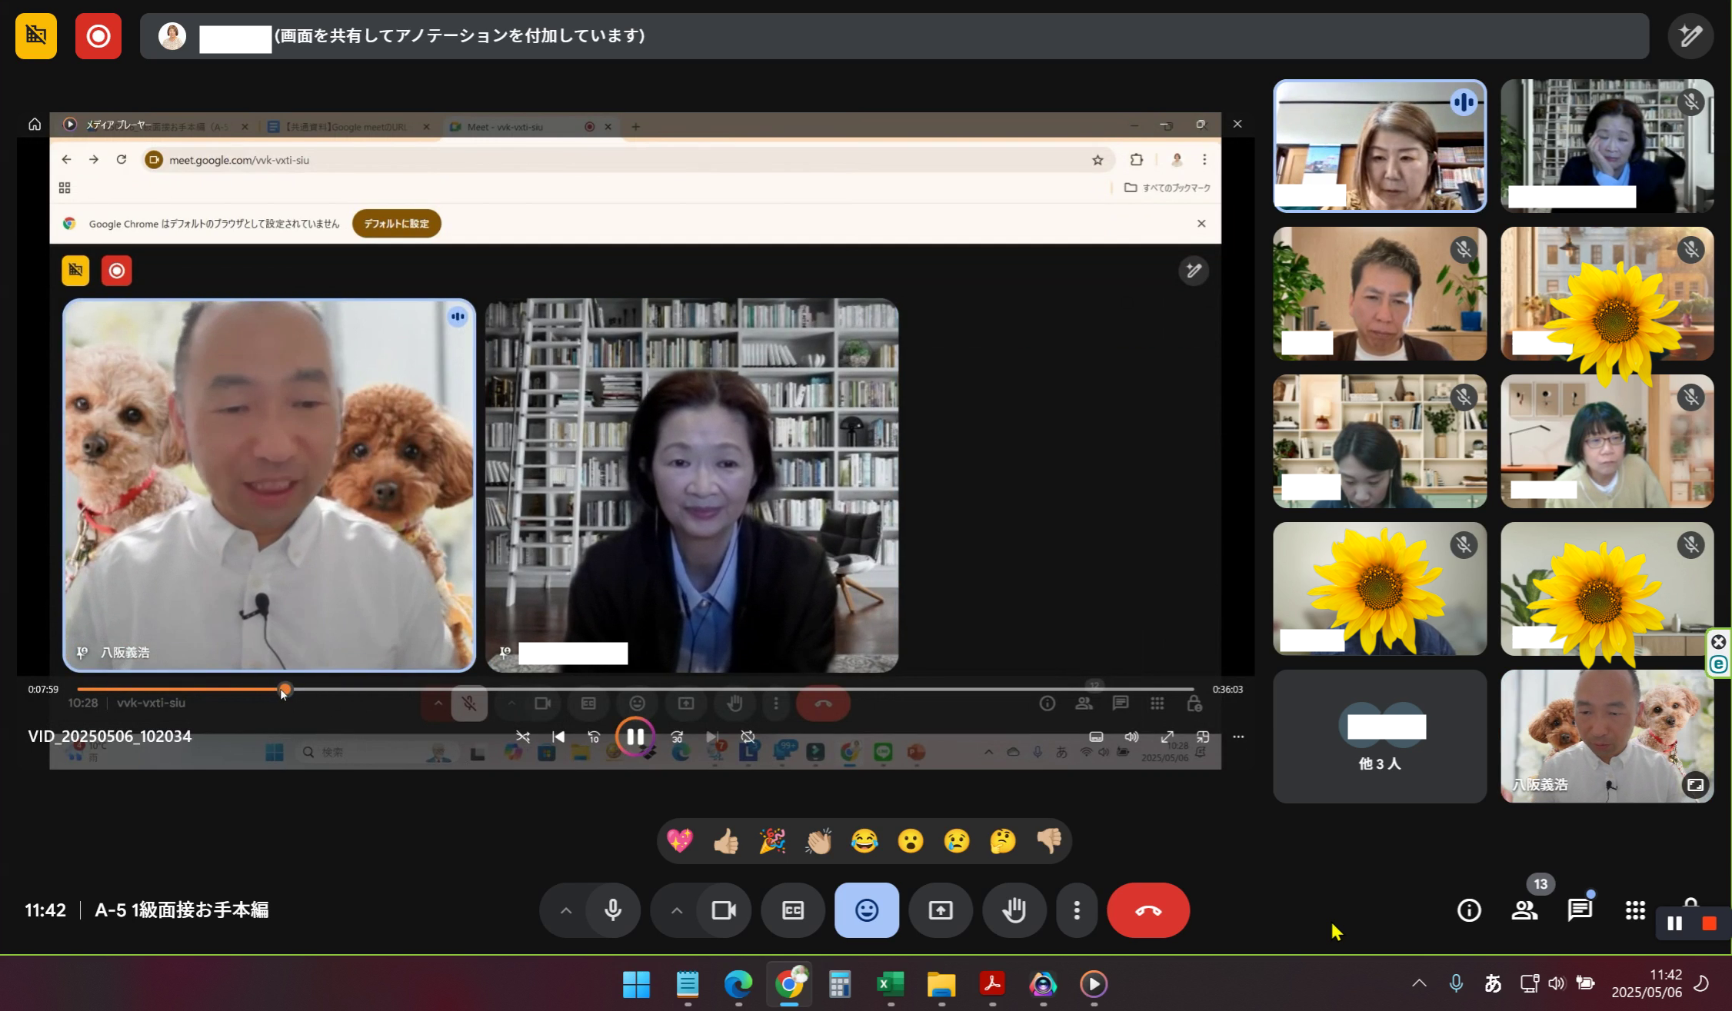
Task: Click the annotation pen icon top-right
Action: pyautogui.click(x=1690, y=36)
